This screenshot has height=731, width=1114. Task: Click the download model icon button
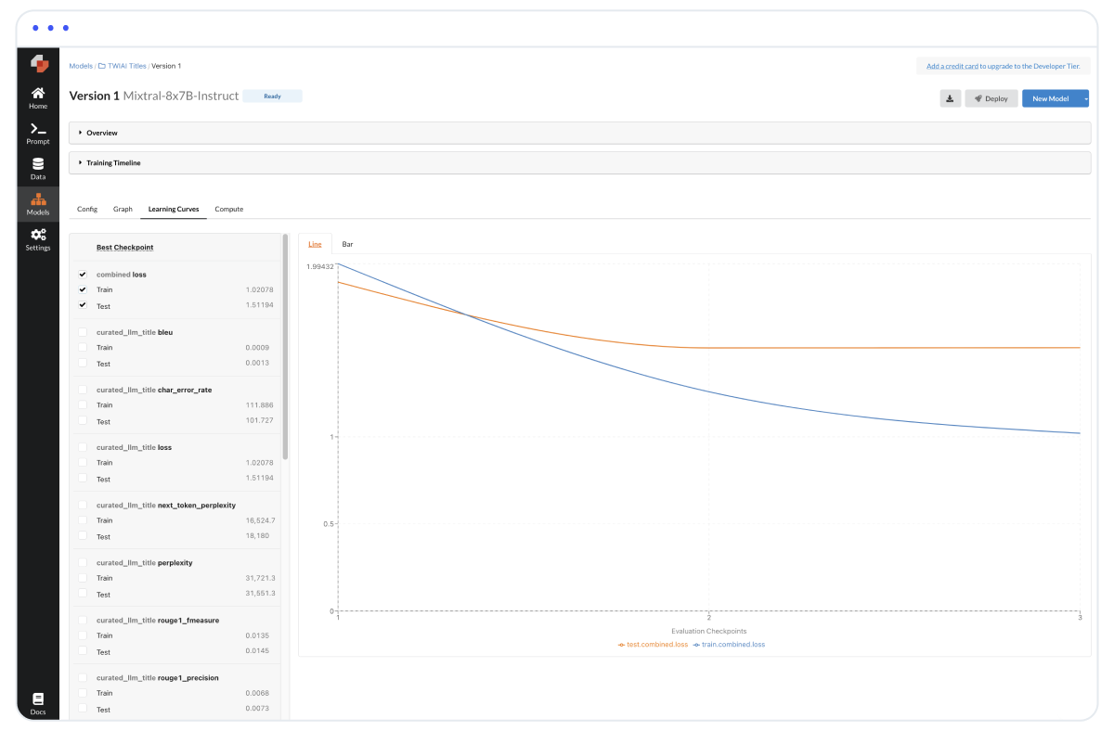click(x=950, y=98)
